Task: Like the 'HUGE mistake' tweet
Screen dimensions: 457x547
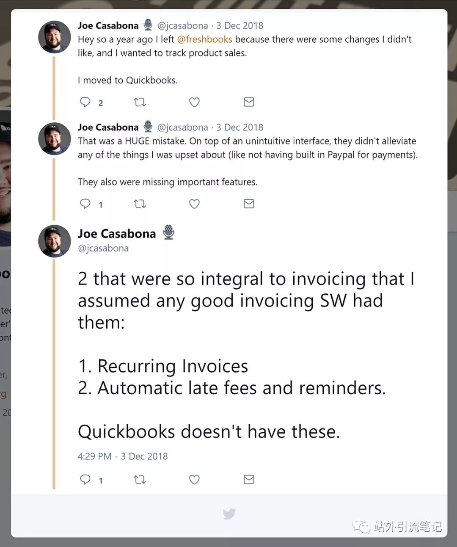Action: 194,204
